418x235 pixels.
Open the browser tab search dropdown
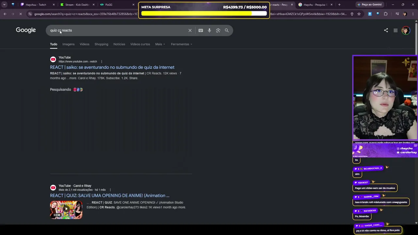[x=4, y=5]
